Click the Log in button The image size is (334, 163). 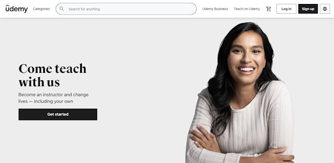pos(286,9)
